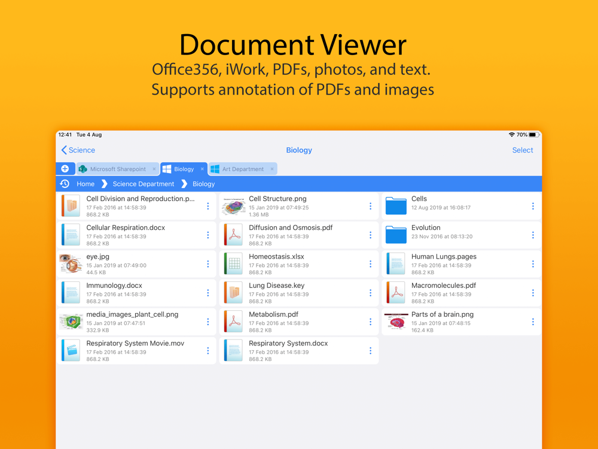Switch to the Art Department tab
The width and height of the screenshot is (598, 449).
[x=243, y=169]
